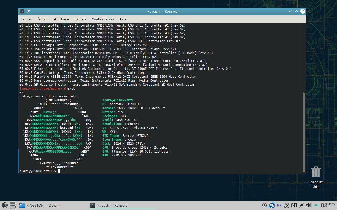The image size is (337, 210).
Task: Open the HP device manager tray icon
Action: coord(272,205)
